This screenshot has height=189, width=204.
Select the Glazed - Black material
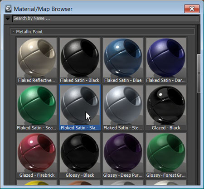pyautogui.click(x=166, y=107)
